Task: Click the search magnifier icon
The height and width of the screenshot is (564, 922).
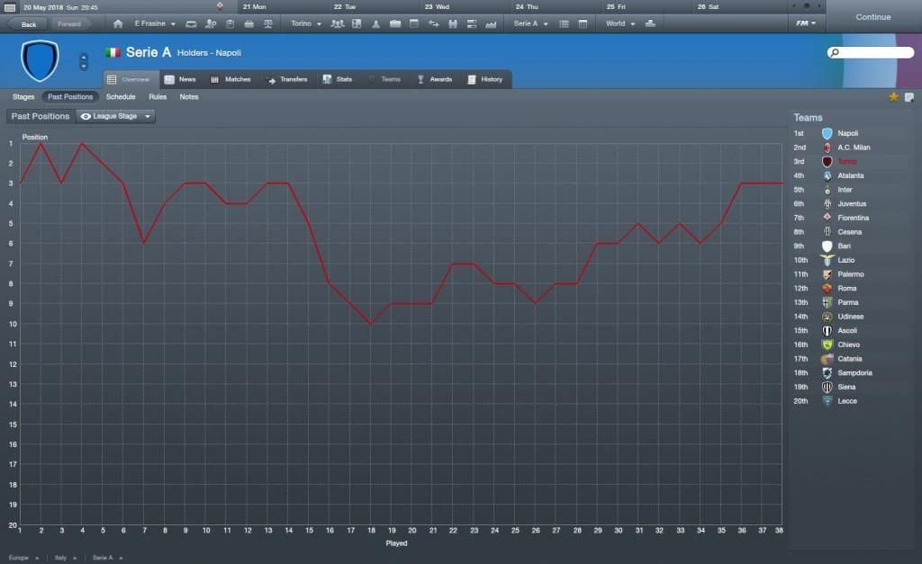Action: click(x=835, y=53)
